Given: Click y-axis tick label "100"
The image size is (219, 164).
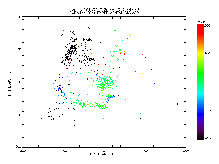Looking at the screenshot, I should click(x=18, y=49).
